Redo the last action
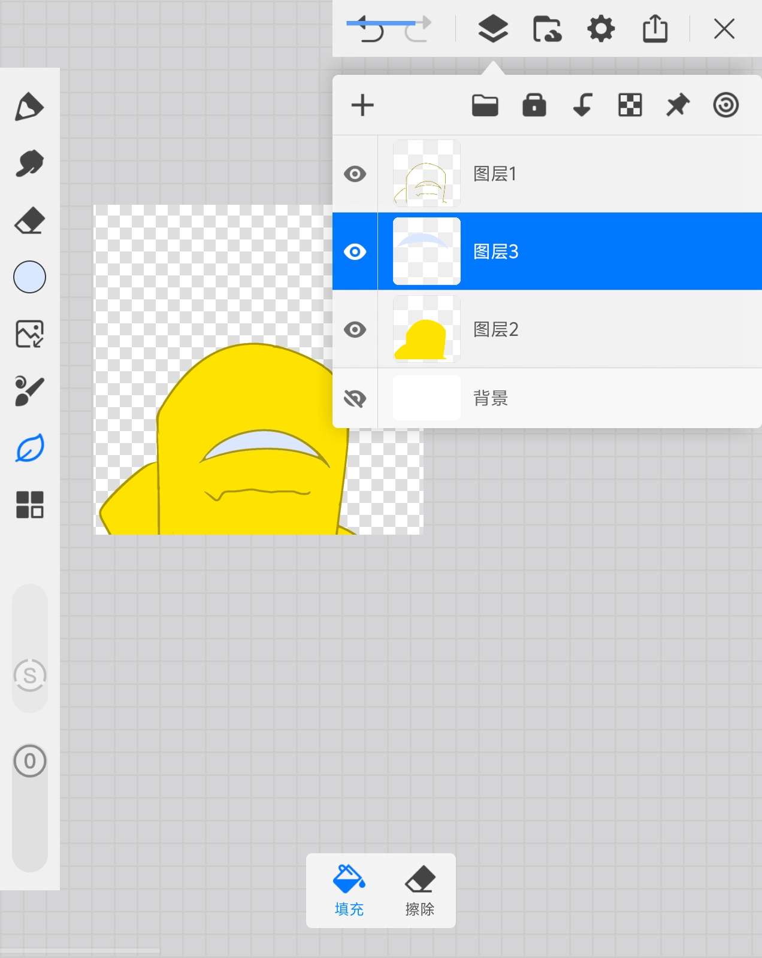 (x=418, y=29)
